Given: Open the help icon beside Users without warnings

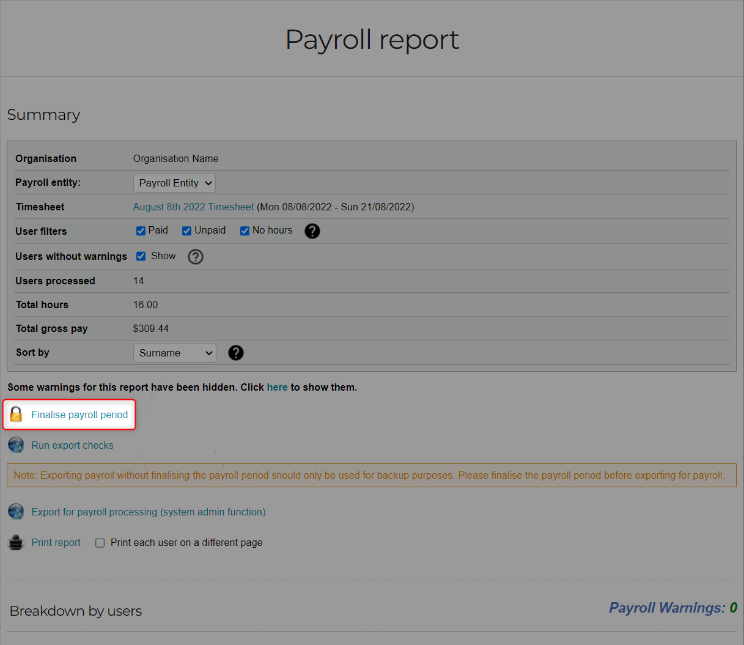Looking at the screenshot, I should [196, 257].
